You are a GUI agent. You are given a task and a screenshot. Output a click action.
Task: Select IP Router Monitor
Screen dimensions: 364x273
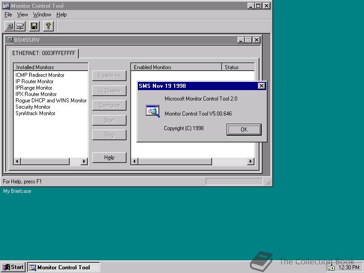tap(35, 81)
